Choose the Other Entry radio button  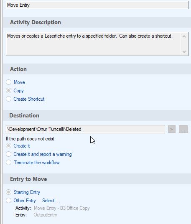click(9, 201)
